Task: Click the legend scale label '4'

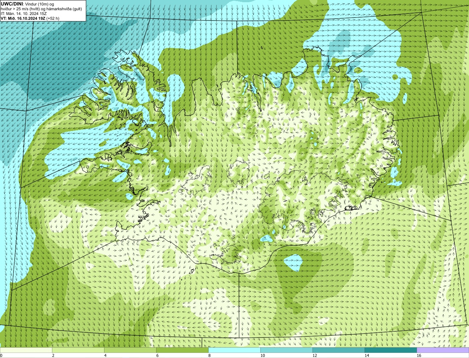Action: pyautogui.click(x=106, y=355)
